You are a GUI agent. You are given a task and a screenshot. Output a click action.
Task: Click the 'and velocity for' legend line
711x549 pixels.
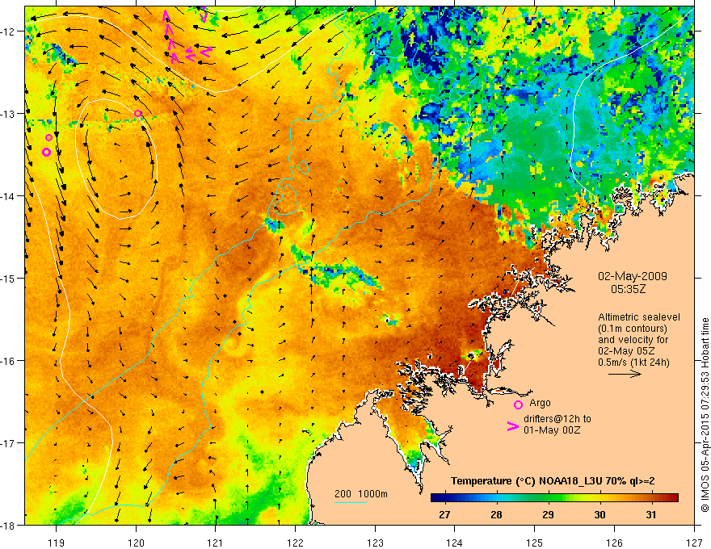(x=633, y=340)
